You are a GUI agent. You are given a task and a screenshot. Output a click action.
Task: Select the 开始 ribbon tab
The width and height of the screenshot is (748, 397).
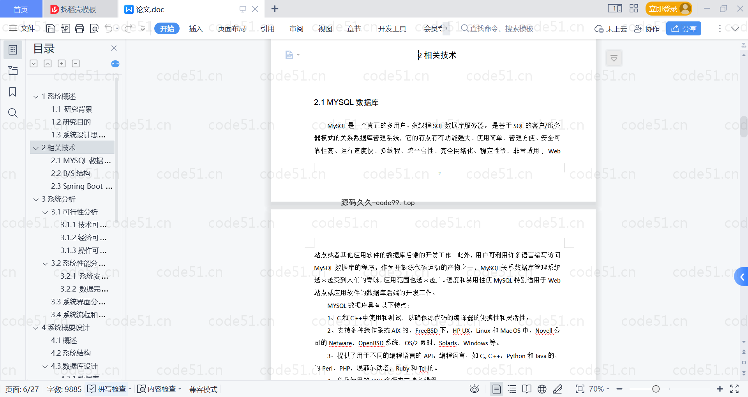pos(167,28)
